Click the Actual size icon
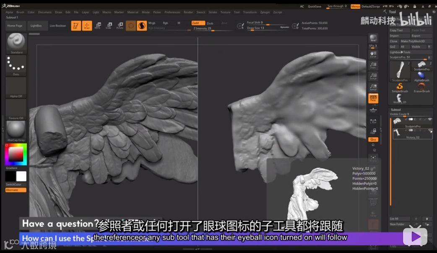 coord(373,76)
